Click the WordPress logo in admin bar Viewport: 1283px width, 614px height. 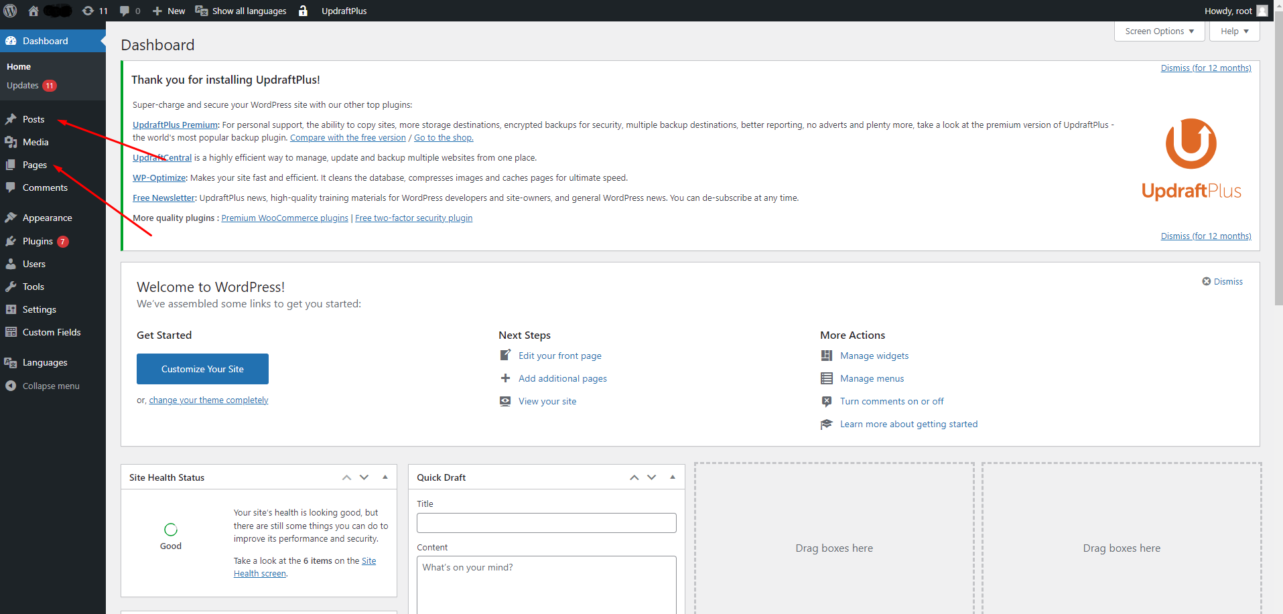(x=11, y=11)
